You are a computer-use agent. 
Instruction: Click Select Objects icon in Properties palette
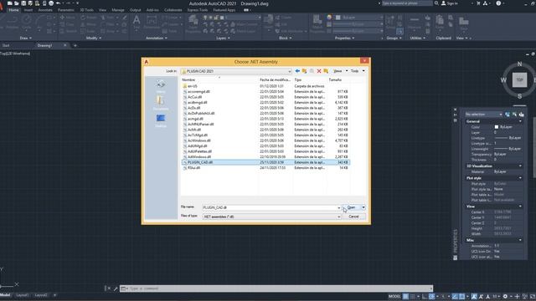tap(514, 115)
